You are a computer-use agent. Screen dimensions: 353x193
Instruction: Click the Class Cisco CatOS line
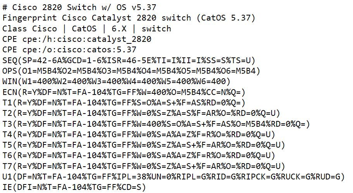[87, 29]
